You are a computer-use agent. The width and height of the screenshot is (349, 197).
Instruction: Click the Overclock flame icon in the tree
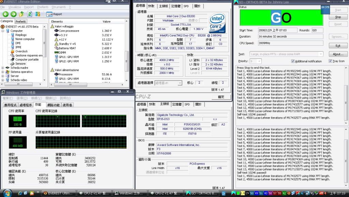click(13, 51)
